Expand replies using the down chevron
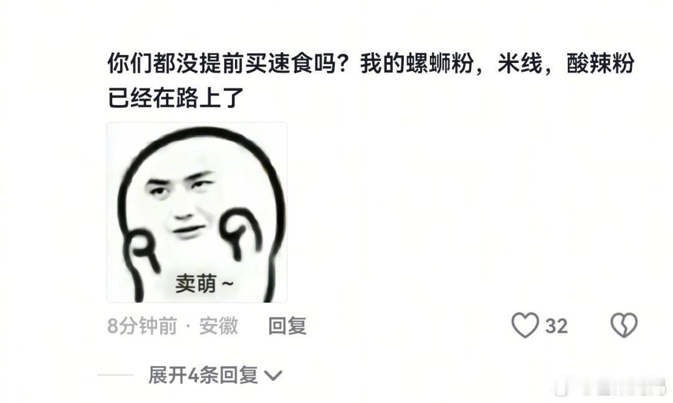The image size is (673, 403). [x=273, y=376]
